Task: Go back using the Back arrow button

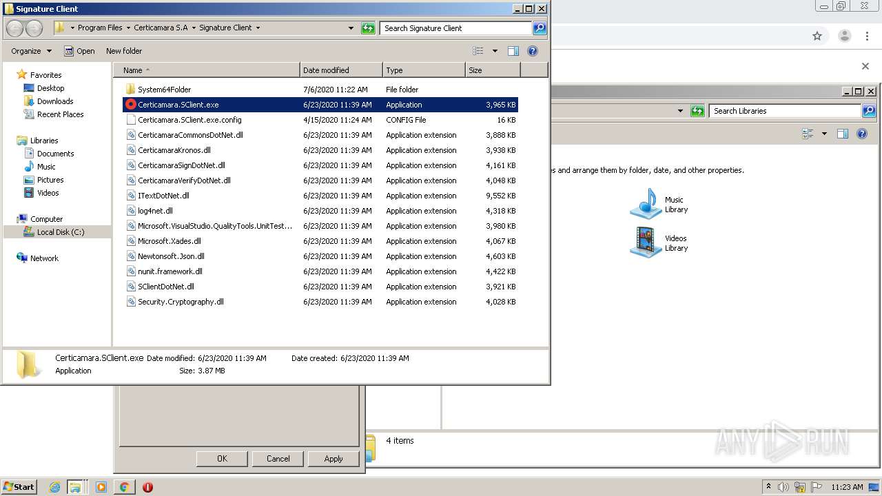Action: (15, 28)
